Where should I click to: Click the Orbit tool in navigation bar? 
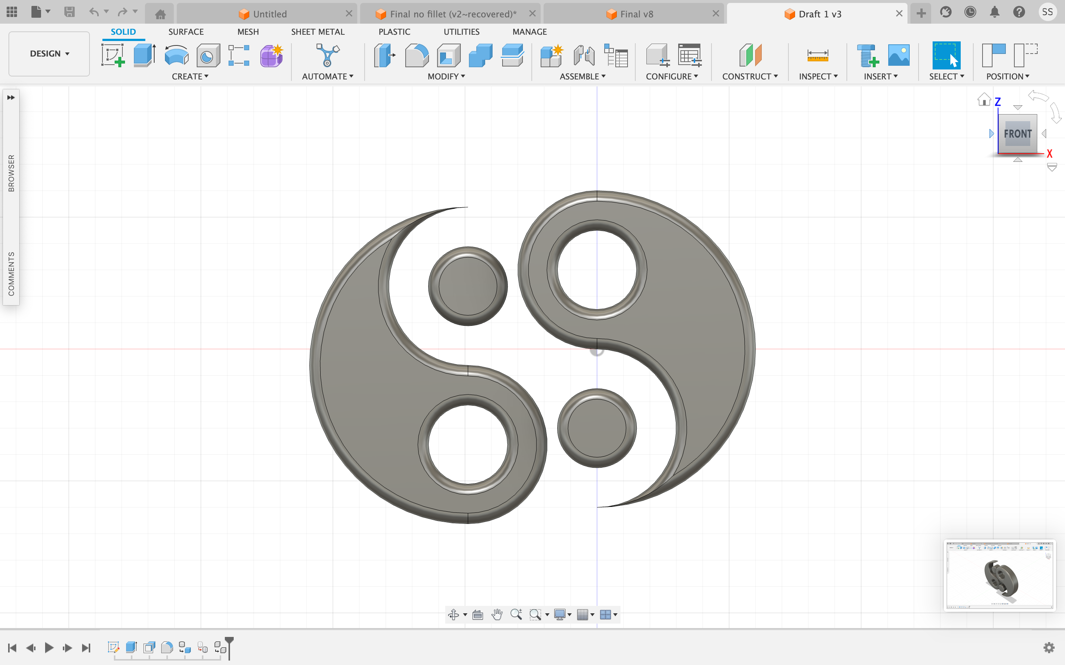click(x=453, y=614)
